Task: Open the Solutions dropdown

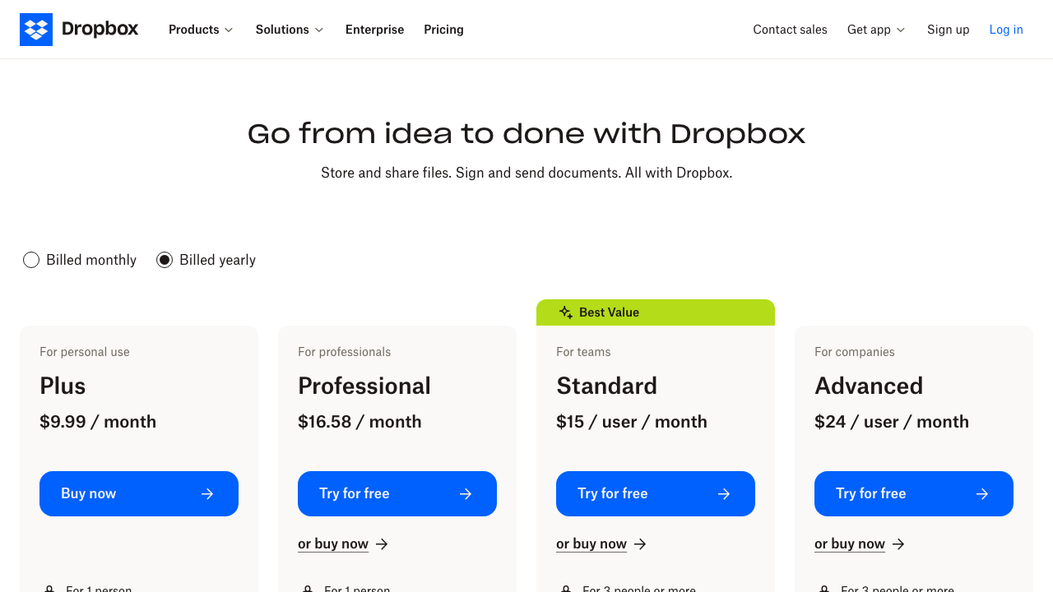Action: (x=289, y=30)
